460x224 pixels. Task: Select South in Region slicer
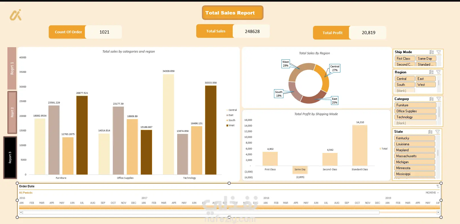405,85
